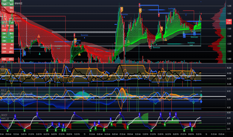Click the blue diamond at ROC-Z pane right edge
This screenshot has height=137, width=233.
coord(201,102)
